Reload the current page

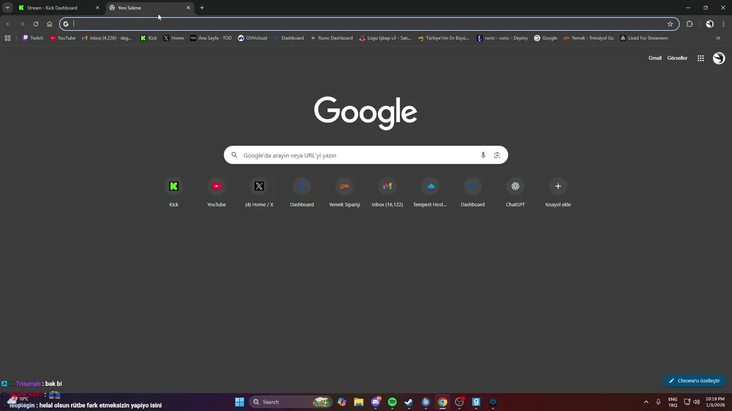pos(35,24)
